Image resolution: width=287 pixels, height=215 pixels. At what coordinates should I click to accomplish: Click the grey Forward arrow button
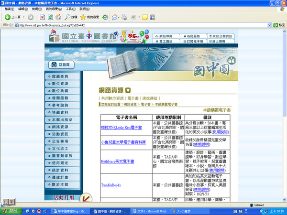tap(31, 17)
